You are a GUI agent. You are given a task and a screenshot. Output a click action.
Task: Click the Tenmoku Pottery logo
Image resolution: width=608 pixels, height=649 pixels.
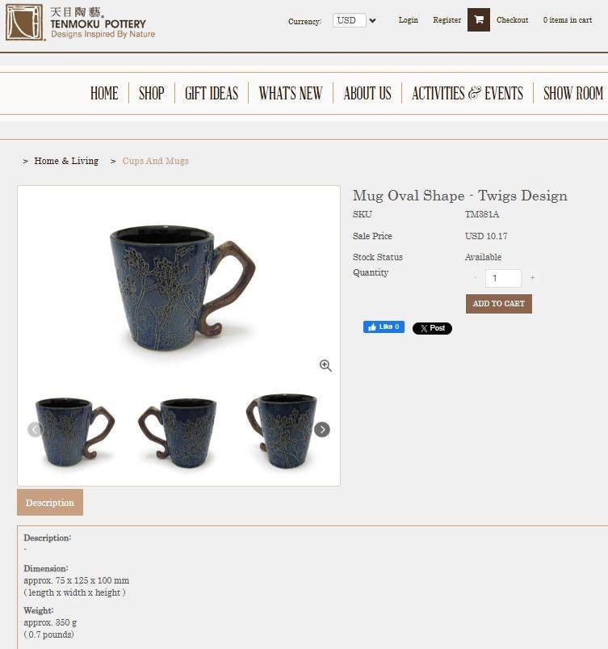(81, 23)
